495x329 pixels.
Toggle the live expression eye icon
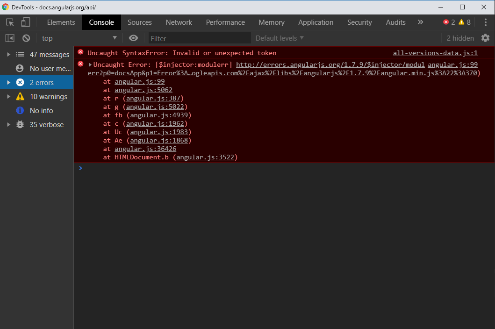click(x=133, y=38)
